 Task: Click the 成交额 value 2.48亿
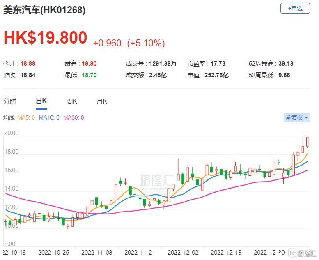158,75
